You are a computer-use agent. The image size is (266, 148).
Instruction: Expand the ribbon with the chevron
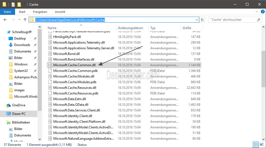(257, 12)
